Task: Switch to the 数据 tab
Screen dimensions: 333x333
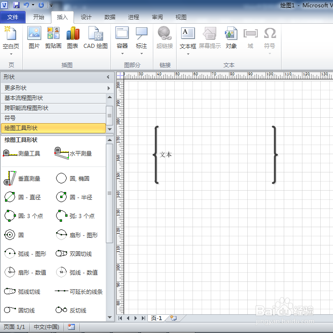Action: [110, 17]
